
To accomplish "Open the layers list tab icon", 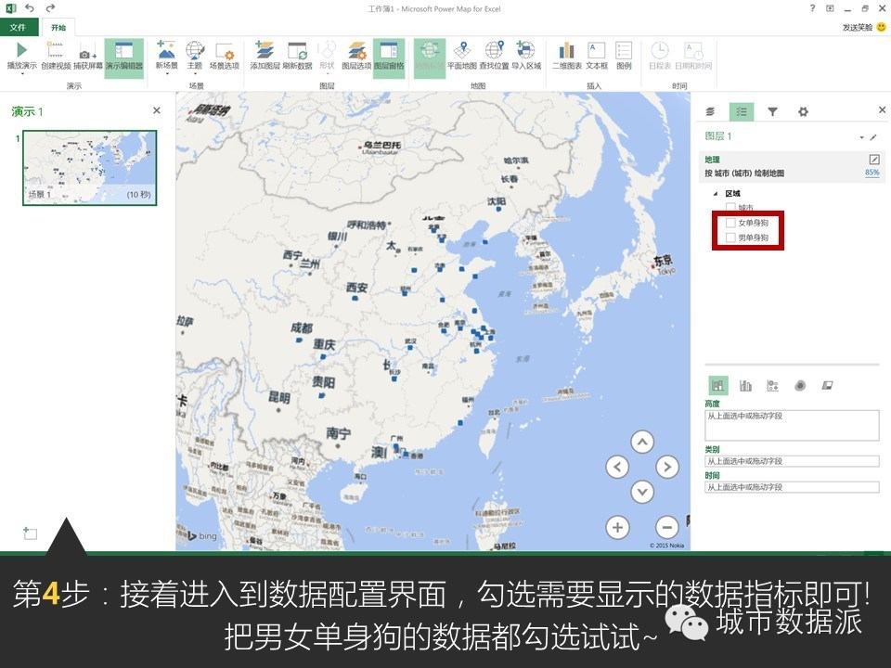I will click(710, 111).
